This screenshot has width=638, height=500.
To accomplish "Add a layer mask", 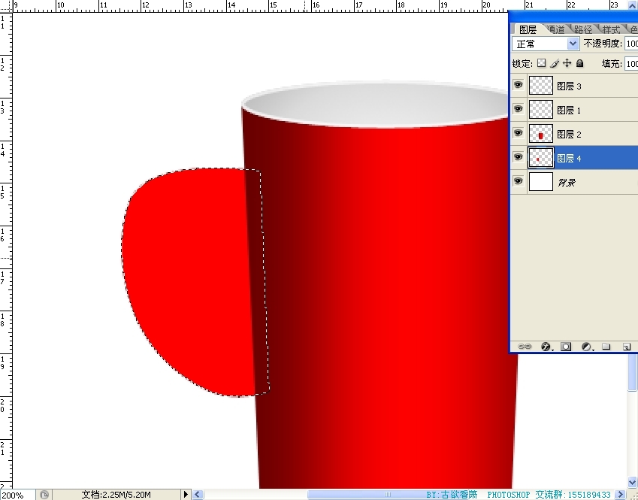I will pyautogui.click(x=566, y=347).
